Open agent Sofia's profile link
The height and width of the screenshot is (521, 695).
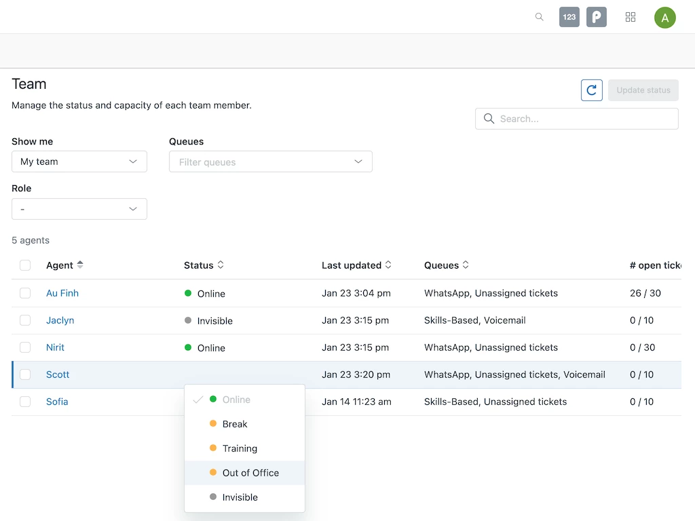[57, 402]
